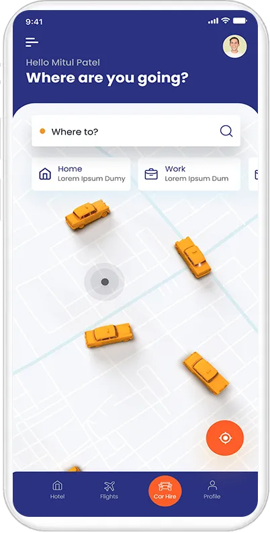Go to the Profile tab
Screen dimensions: 270x533
pyautogui.click(x=212, y=490)
